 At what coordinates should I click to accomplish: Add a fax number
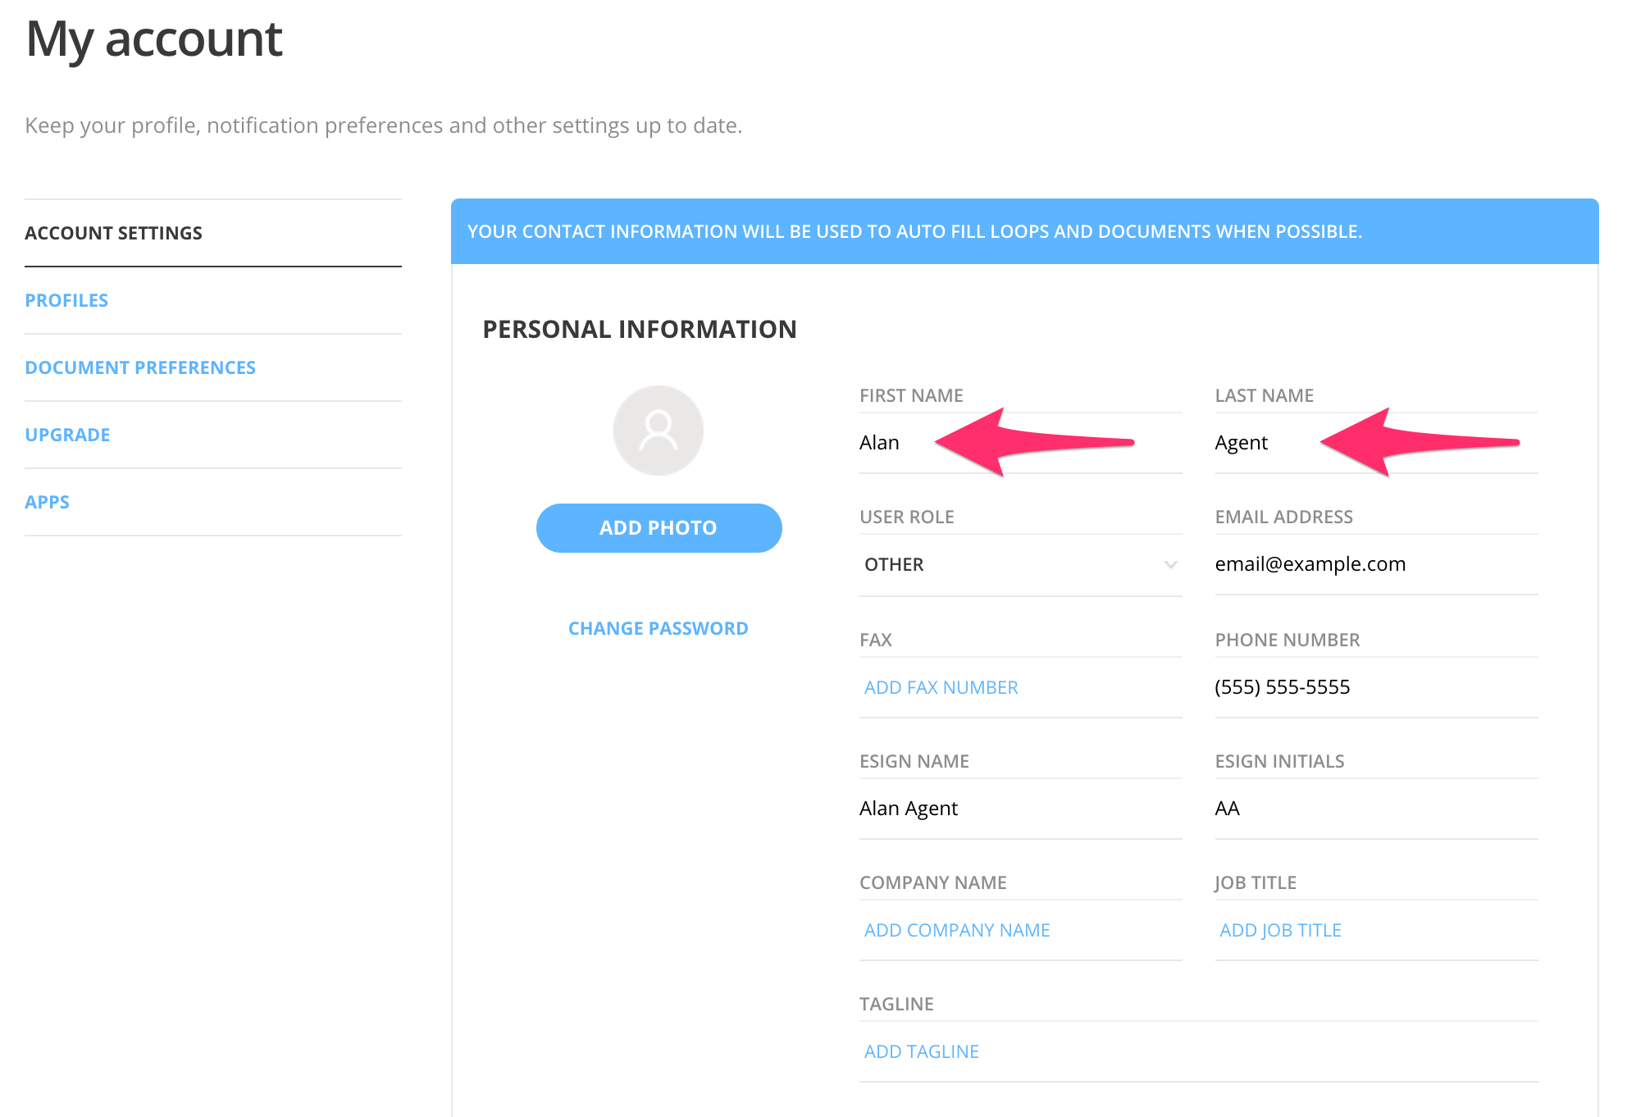pyautogui.click(x=939, y=686)
